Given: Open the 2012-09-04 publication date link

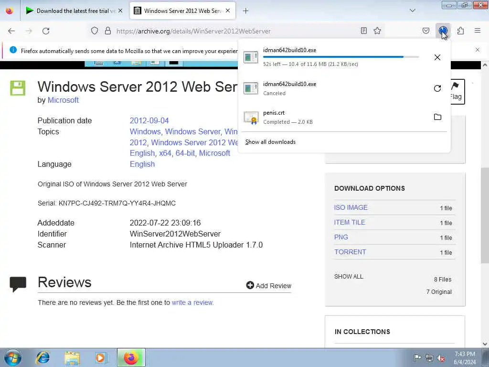Looking at the screenshot, I should [x=149, y=121].
